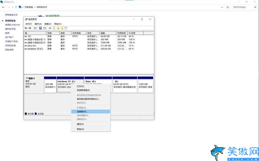Viewport: 259px width, 161px height.
Task: Maximize the Disk Management window
Action: pos(142,19)
